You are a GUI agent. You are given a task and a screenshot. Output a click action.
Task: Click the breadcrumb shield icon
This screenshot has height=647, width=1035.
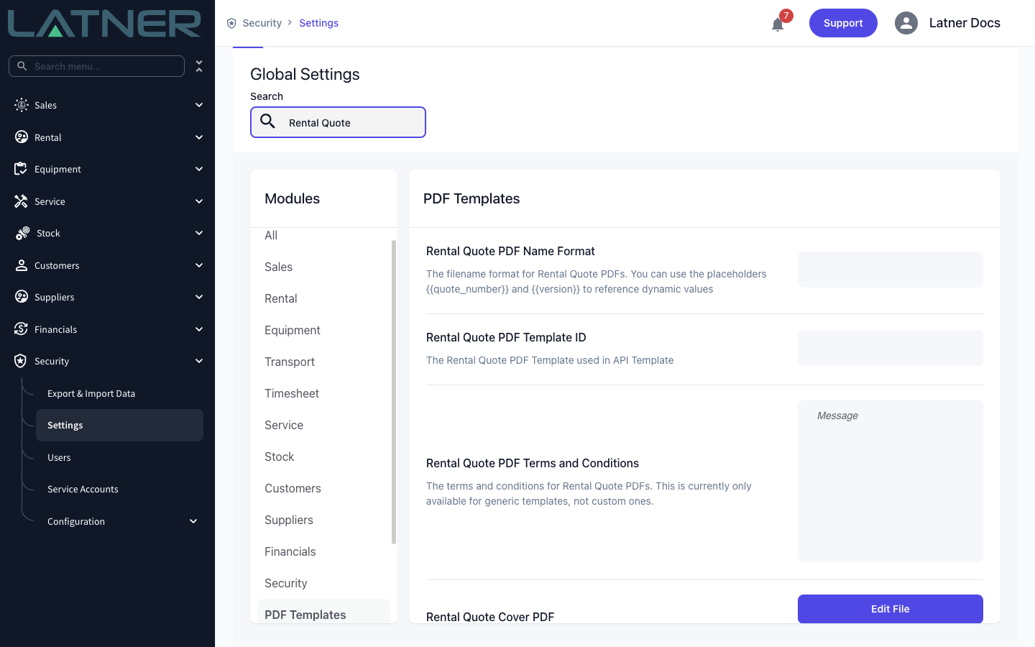(x=231, y=23)
